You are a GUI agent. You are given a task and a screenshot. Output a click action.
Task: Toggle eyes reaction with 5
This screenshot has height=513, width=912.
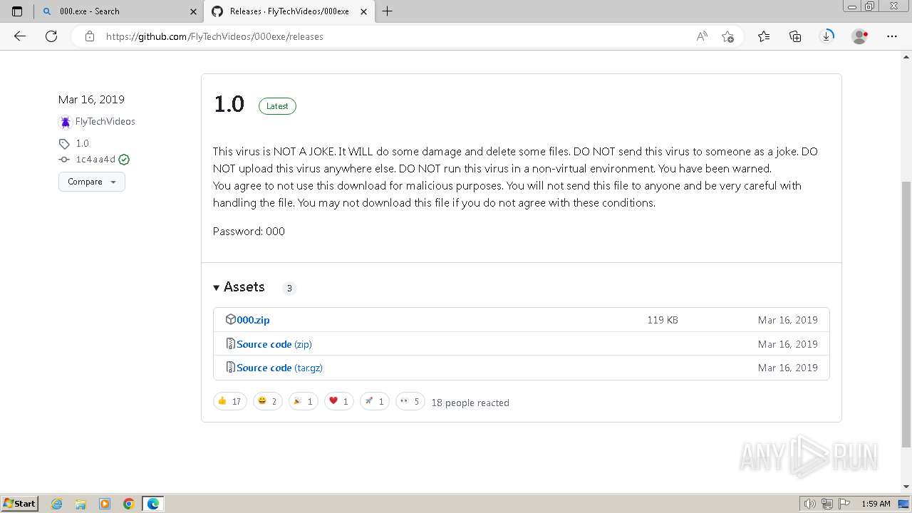tap(410, 401)
